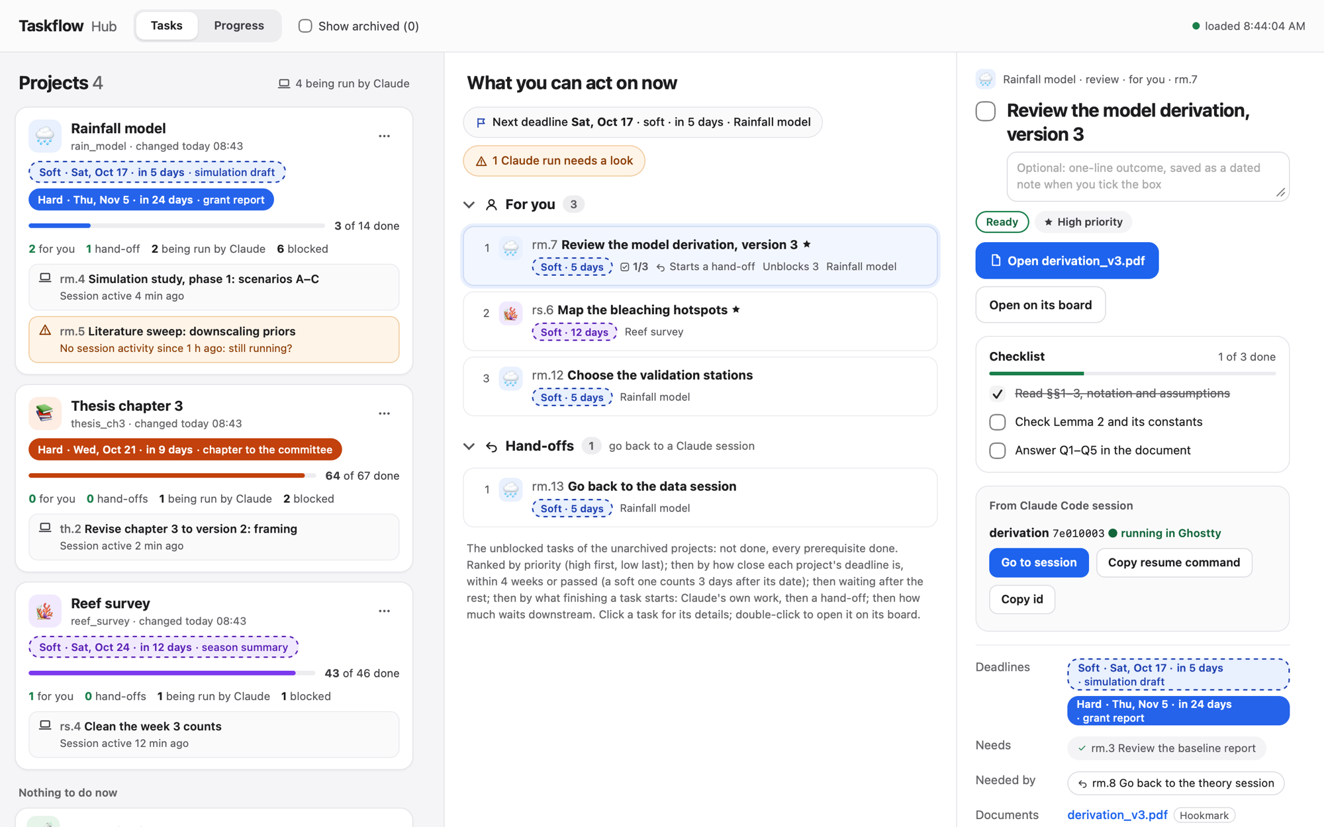Click the Rainfall model cloud icon in Projects
1324x827 pixels.
45,136
